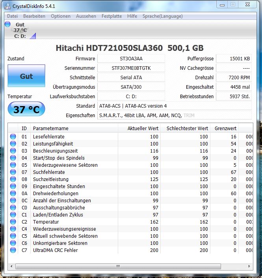Click the CrystalDiskInfo app icon in title bar
The image size is (262, 278).
[7, 6]
